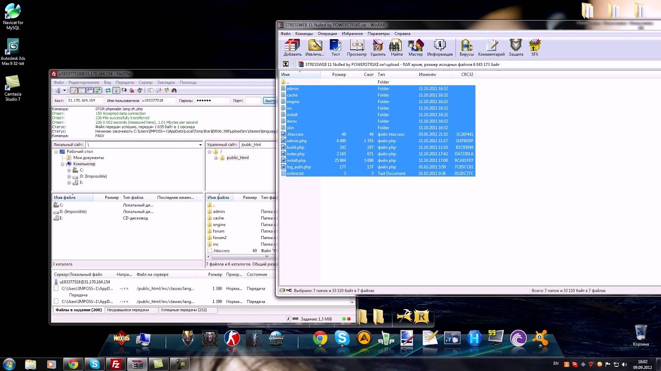
Task: Select index.php in the WinRAR archive
Action: pos(296,154)
